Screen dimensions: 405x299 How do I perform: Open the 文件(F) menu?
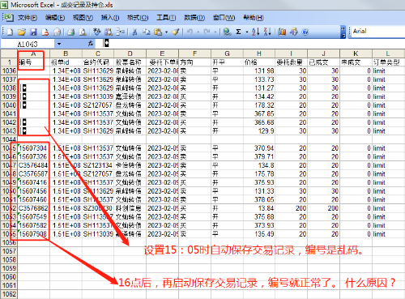point(28,18)
